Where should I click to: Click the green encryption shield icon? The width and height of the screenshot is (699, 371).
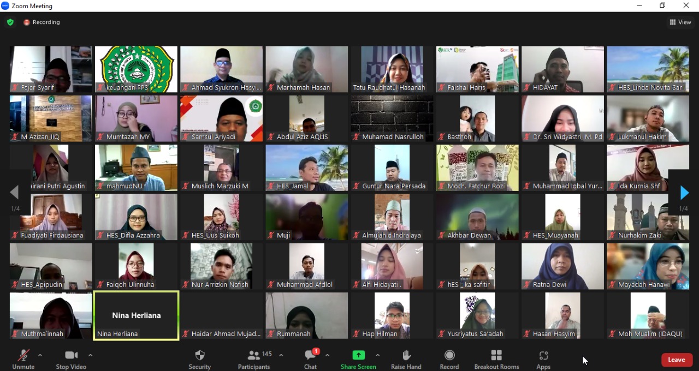pos(10,22)
